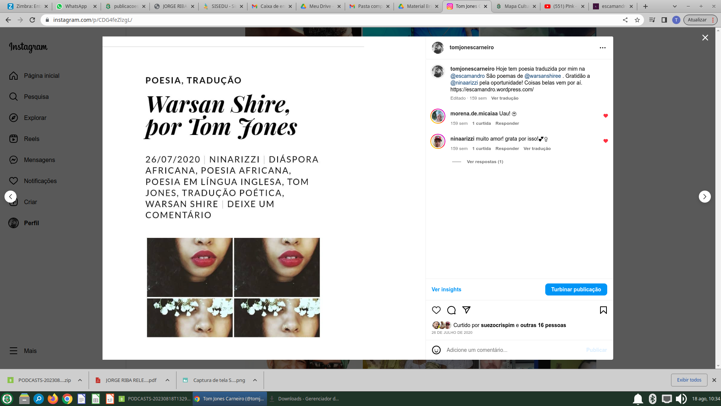Image resolution: width=721 pixels, height=406 pixels.
Task: Expand Ver respostas (1) replies
Action: (x=484, y=162)
